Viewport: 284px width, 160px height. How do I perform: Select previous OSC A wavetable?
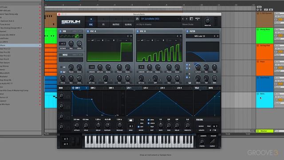pyautogui.click(x=128, y=36)
